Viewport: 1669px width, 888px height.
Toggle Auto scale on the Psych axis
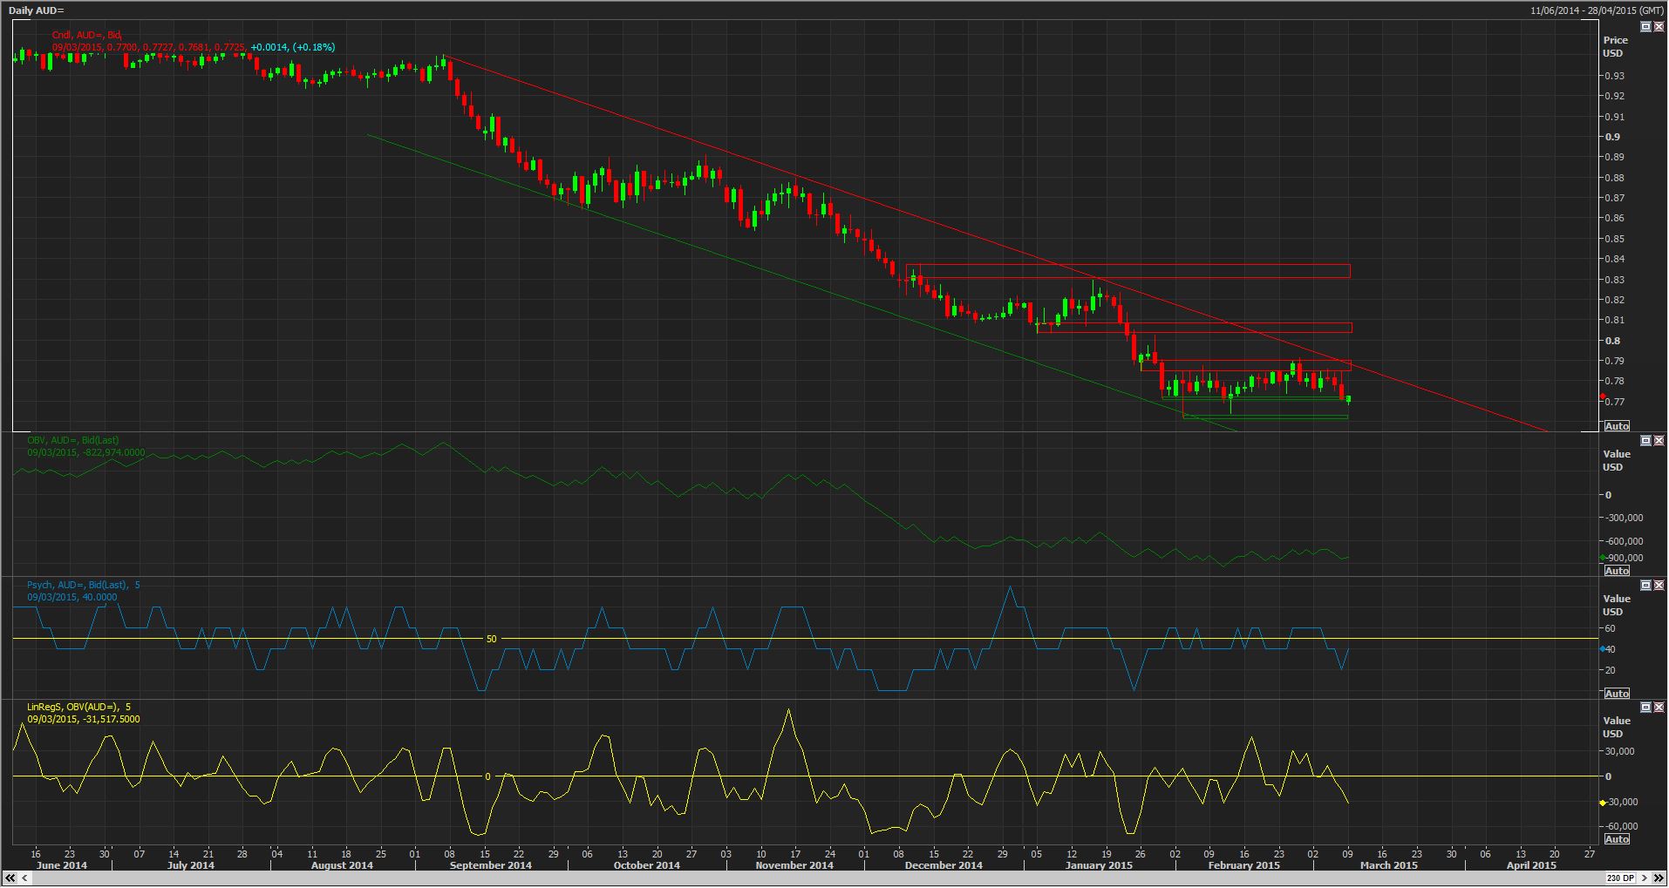coord(1617,694)
